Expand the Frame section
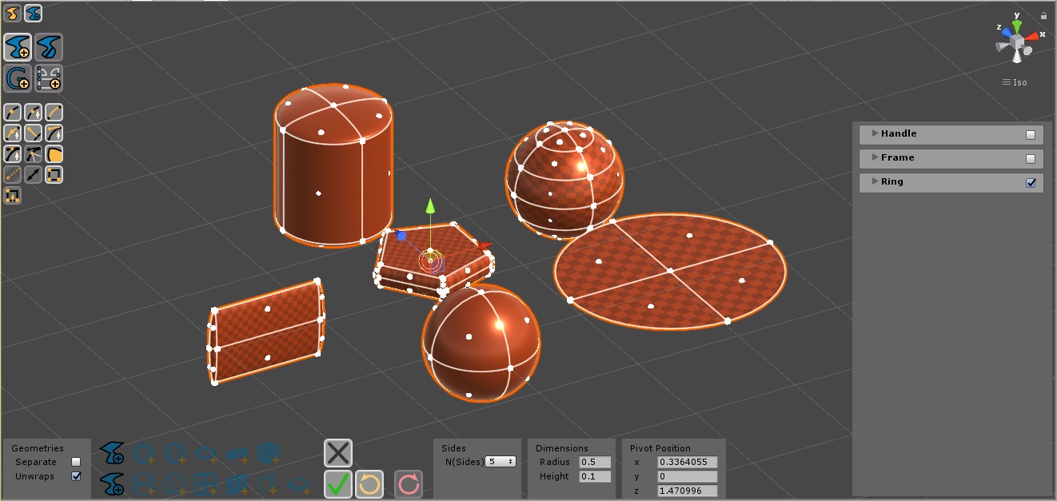The image size is (1057, 501). click(875, 157)
